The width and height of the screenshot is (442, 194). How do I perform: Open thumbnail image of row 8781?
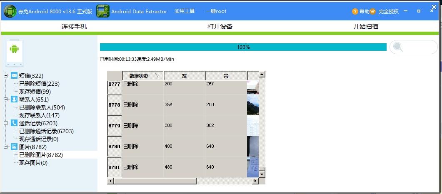click(252, 167)
